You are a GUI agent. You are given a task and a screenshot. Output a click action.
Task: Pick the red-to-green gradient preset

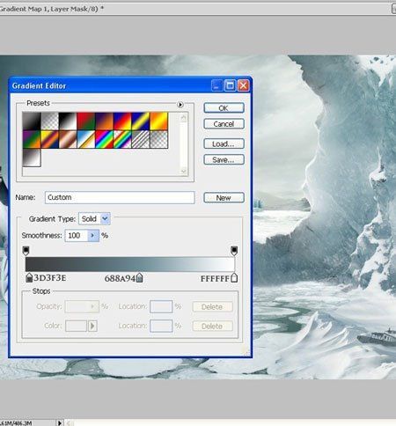[x=86, y=121]
